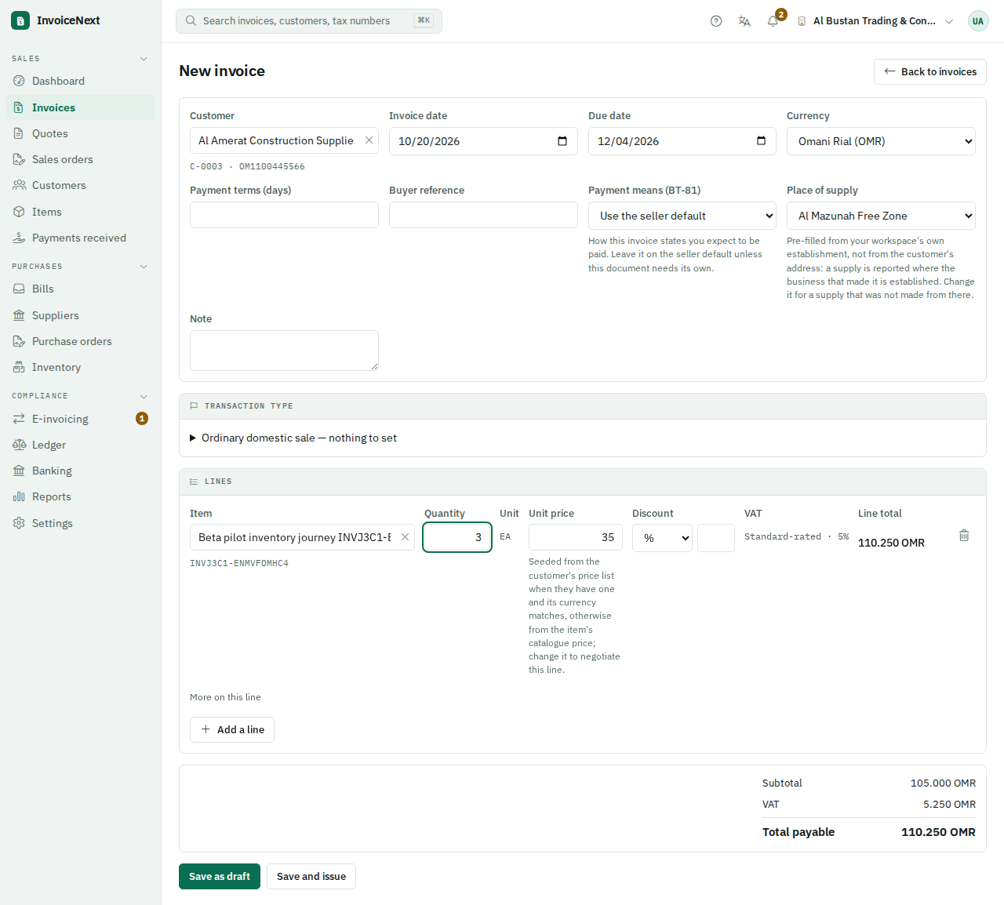
Task: Open the help icon in the top bar
Action: pyautogui.click(x=716, y=21)
